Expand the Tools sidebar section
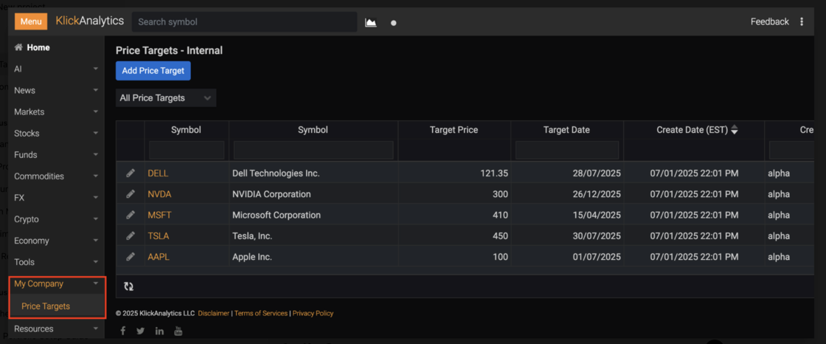Viewport: 826px width, 344px height. click(56, 262)
